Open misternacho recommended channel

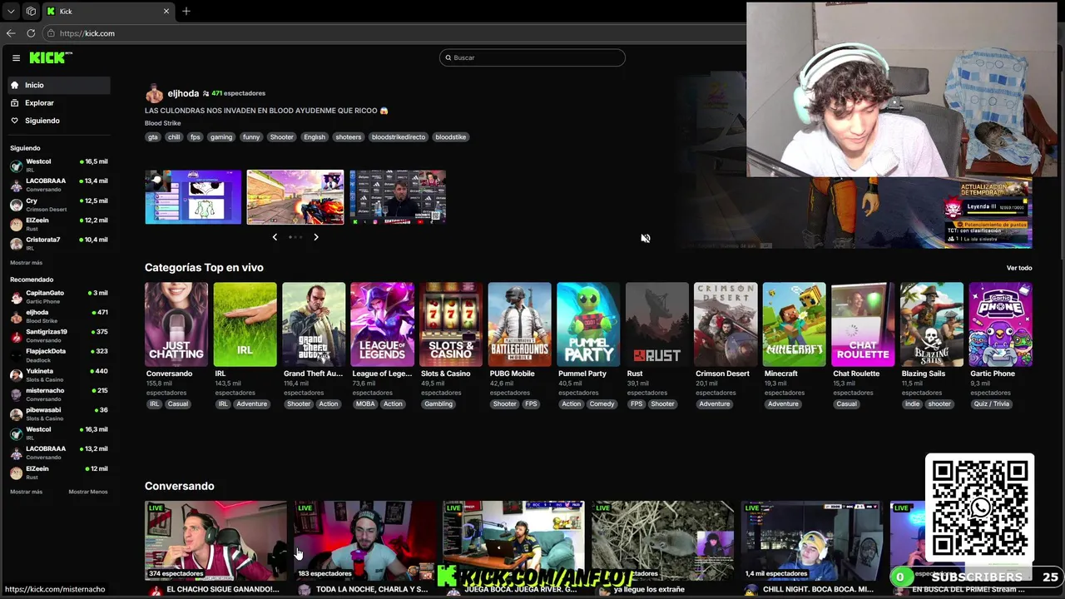pyautogui.click(x=58, y=394)
